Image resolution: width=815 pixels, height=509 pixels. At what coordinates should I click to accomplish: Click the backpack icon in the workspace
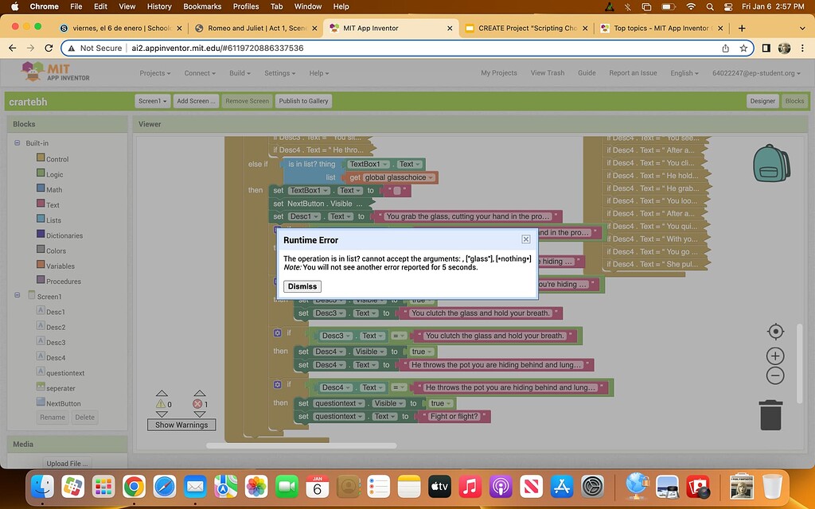point(770,162)
